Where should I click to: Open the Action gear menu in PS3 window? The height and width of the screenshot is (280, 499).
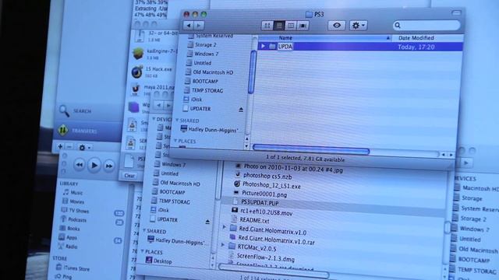pyautogui.click(x=359, y=26)
